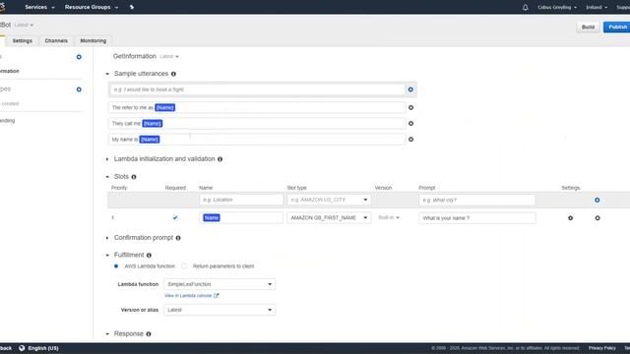Open Built-in version dropdown for Name slot
Screen dimensions: 630x354
click(x=389, y=217)
